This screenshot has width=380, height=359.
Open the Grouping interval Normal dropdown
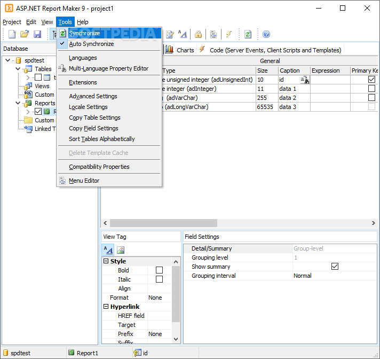point(335,276)
